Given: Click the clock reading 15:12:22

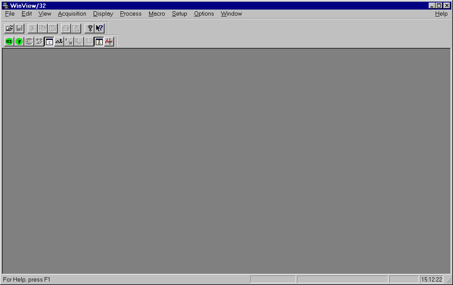Looking at the screenshot, I should click(x=431, y=279).
